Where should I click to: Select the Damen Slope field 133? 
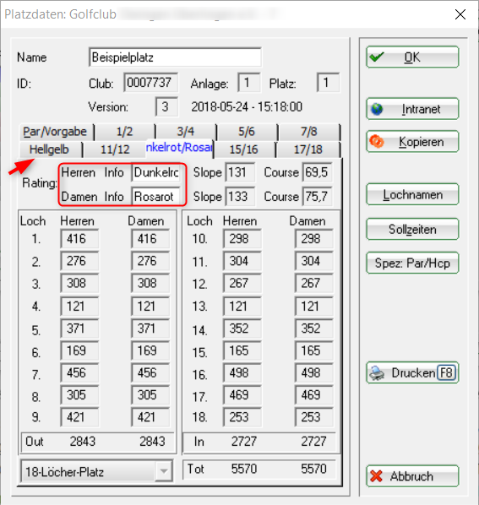tap(240, 197)
